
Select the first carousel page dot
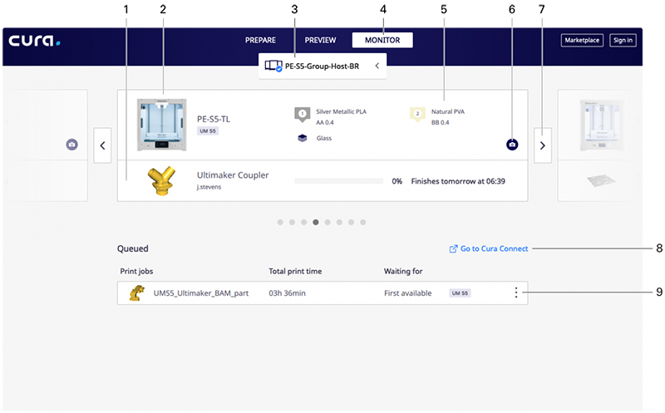[280, 223]
